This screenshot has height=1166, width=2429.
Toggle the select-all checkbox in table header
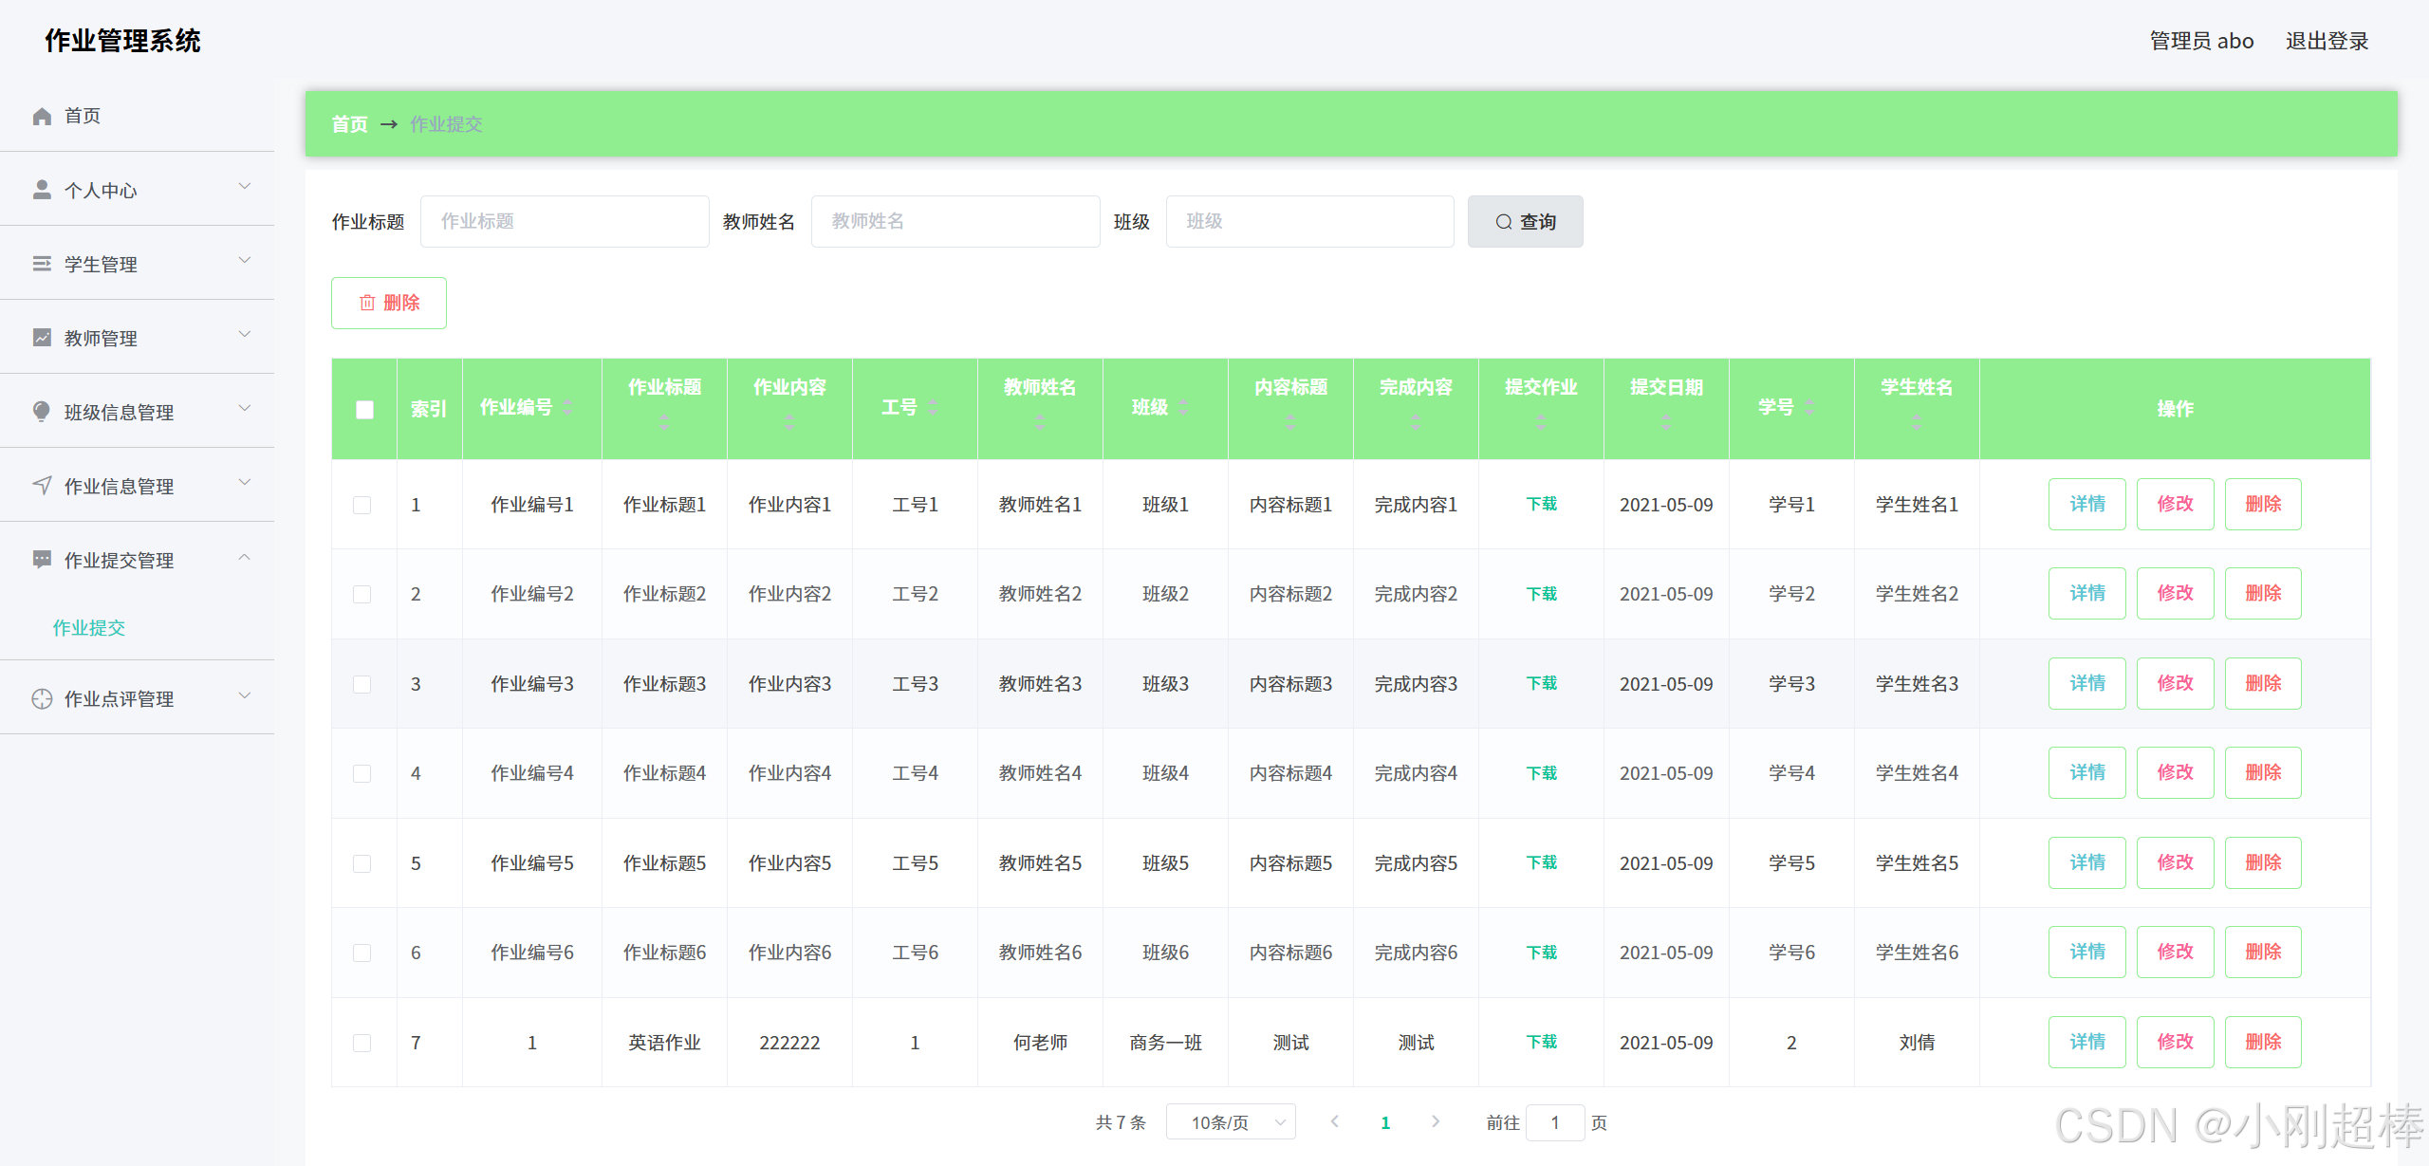click(x=364, y=409)
